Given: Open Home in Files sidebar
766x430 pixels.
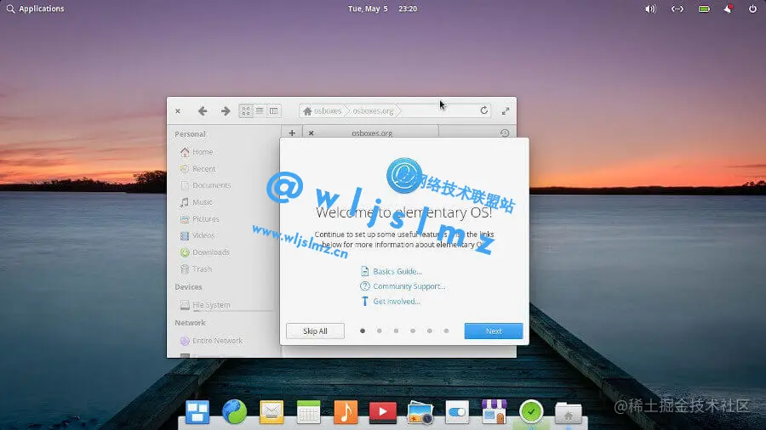Looking at the screenshot, I should click(197, 152).
